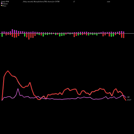Click the '1M' label near line end
Image resolution: width=134 pixels, height=134 pixels.
pos(128,97)
